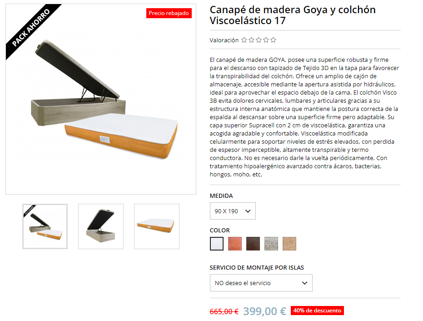The height and width of the screenshot is (321, 423).
Task: Choose the light beige wood swatch
Action: (289, 244)
